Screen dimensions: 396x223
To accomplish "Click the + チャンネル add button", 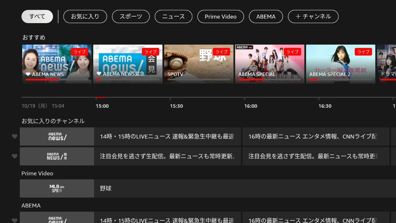I will [x=313, y=17].
